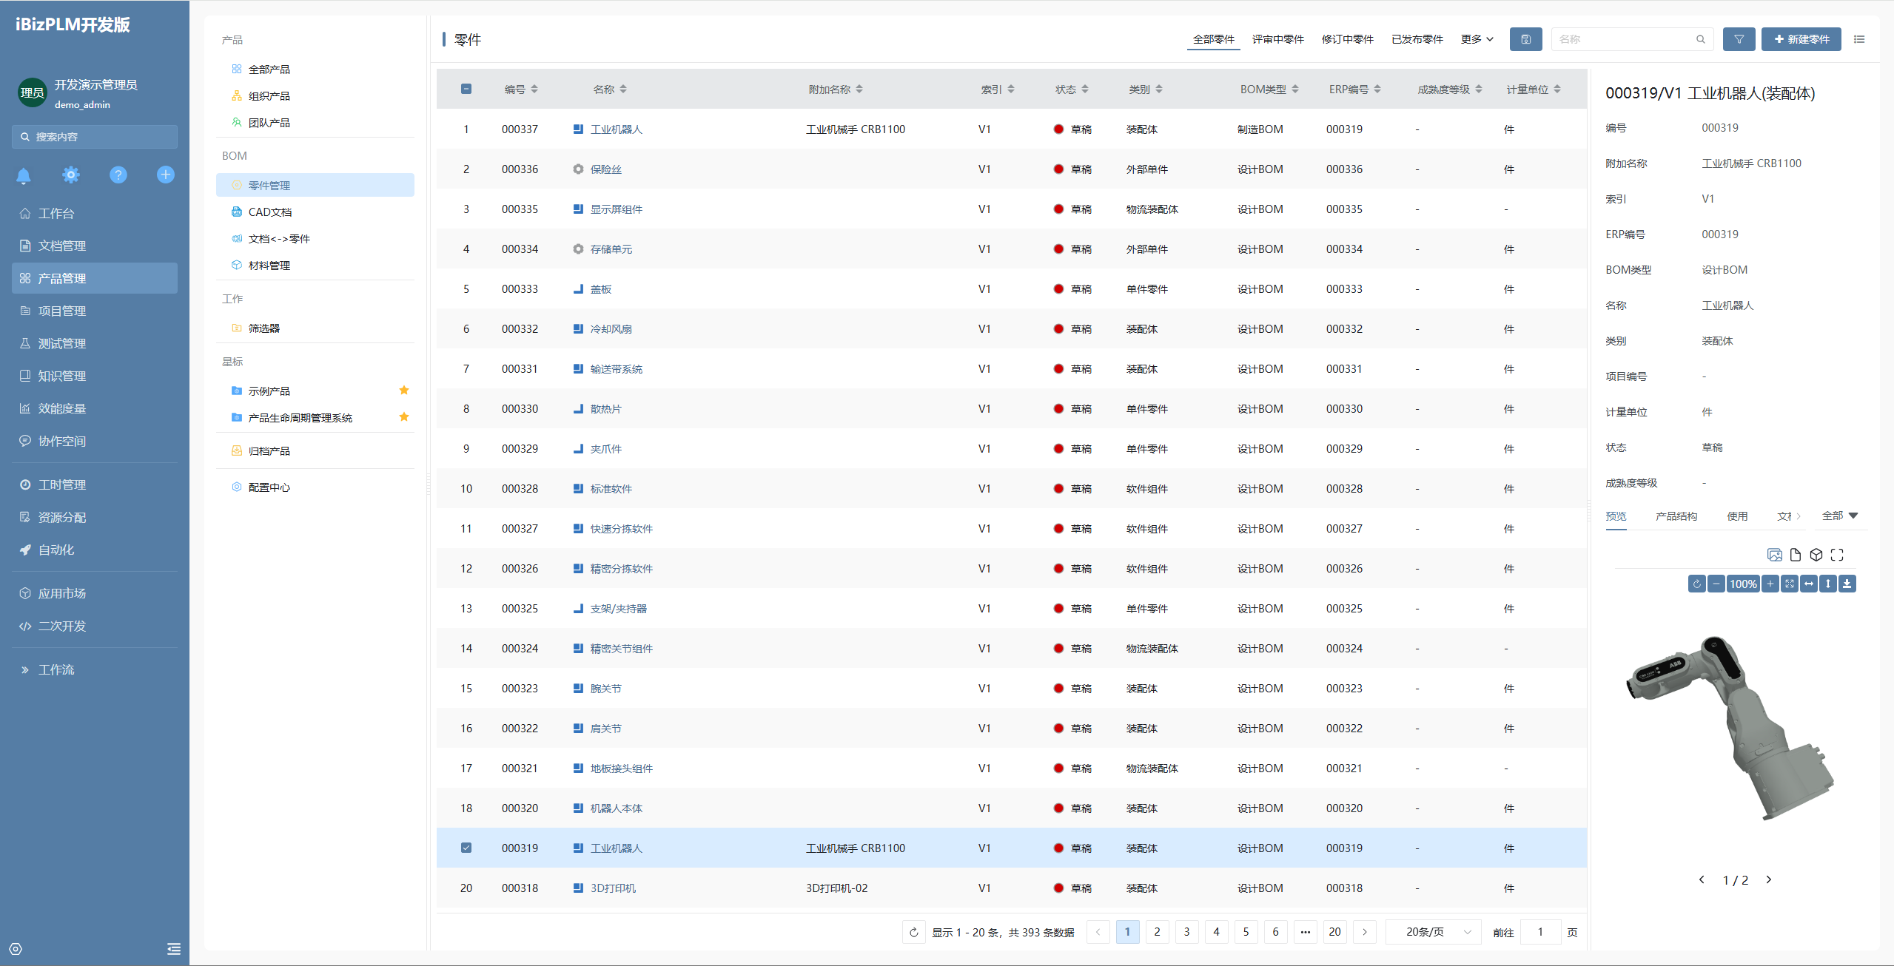Viewport: 1894px width, 966px height.
Task: Uncheck the row 000319 checkbox
Action: [x=466, y=848]
